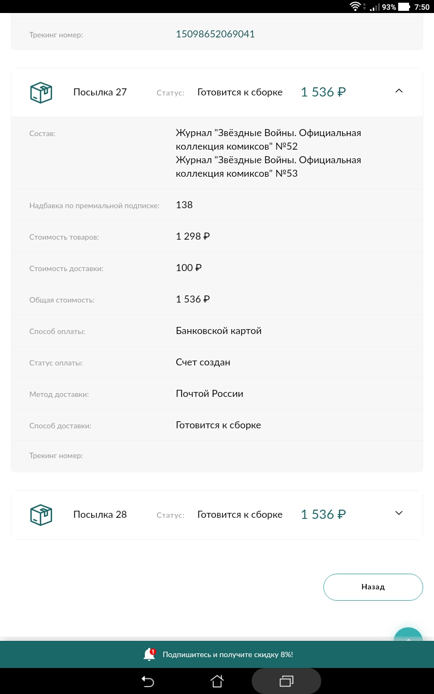The width and height of the screenshot is (434, 694).
Task: Click the package icon for Посылка 27
Action: pos(41,92)
